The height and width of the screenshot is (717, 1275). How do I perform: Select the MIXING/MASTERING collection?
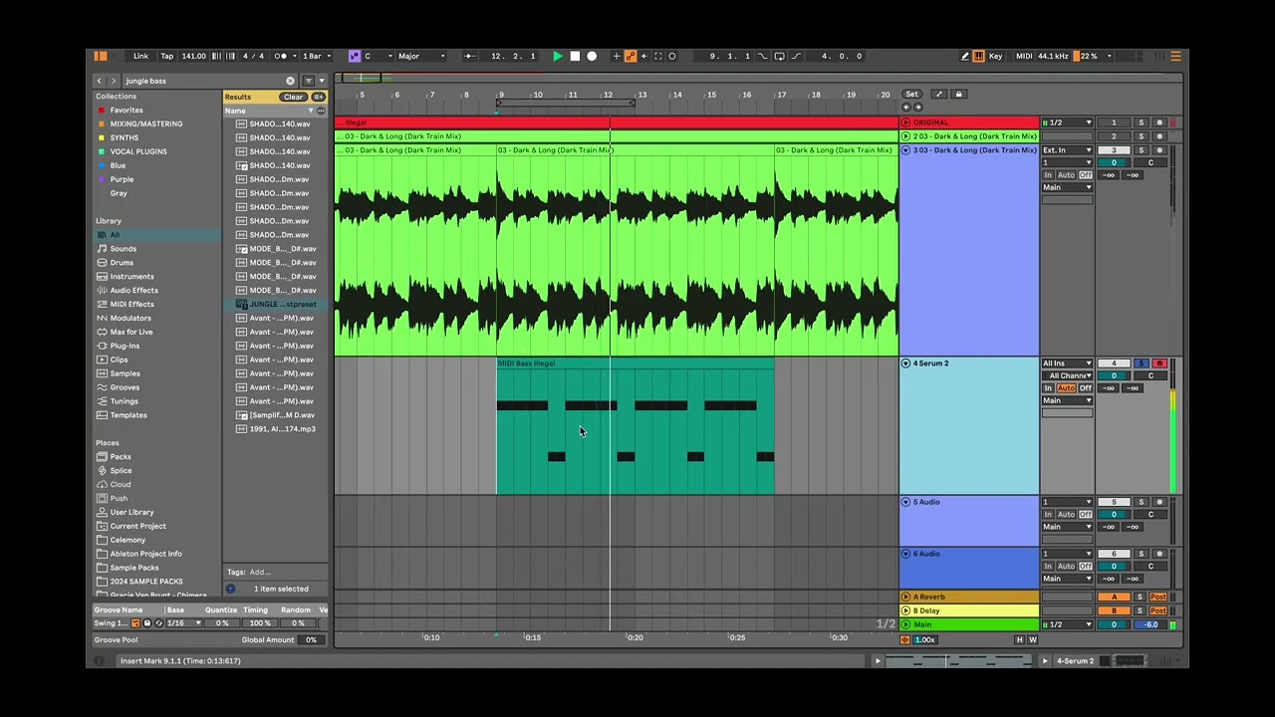click(146, 124)
